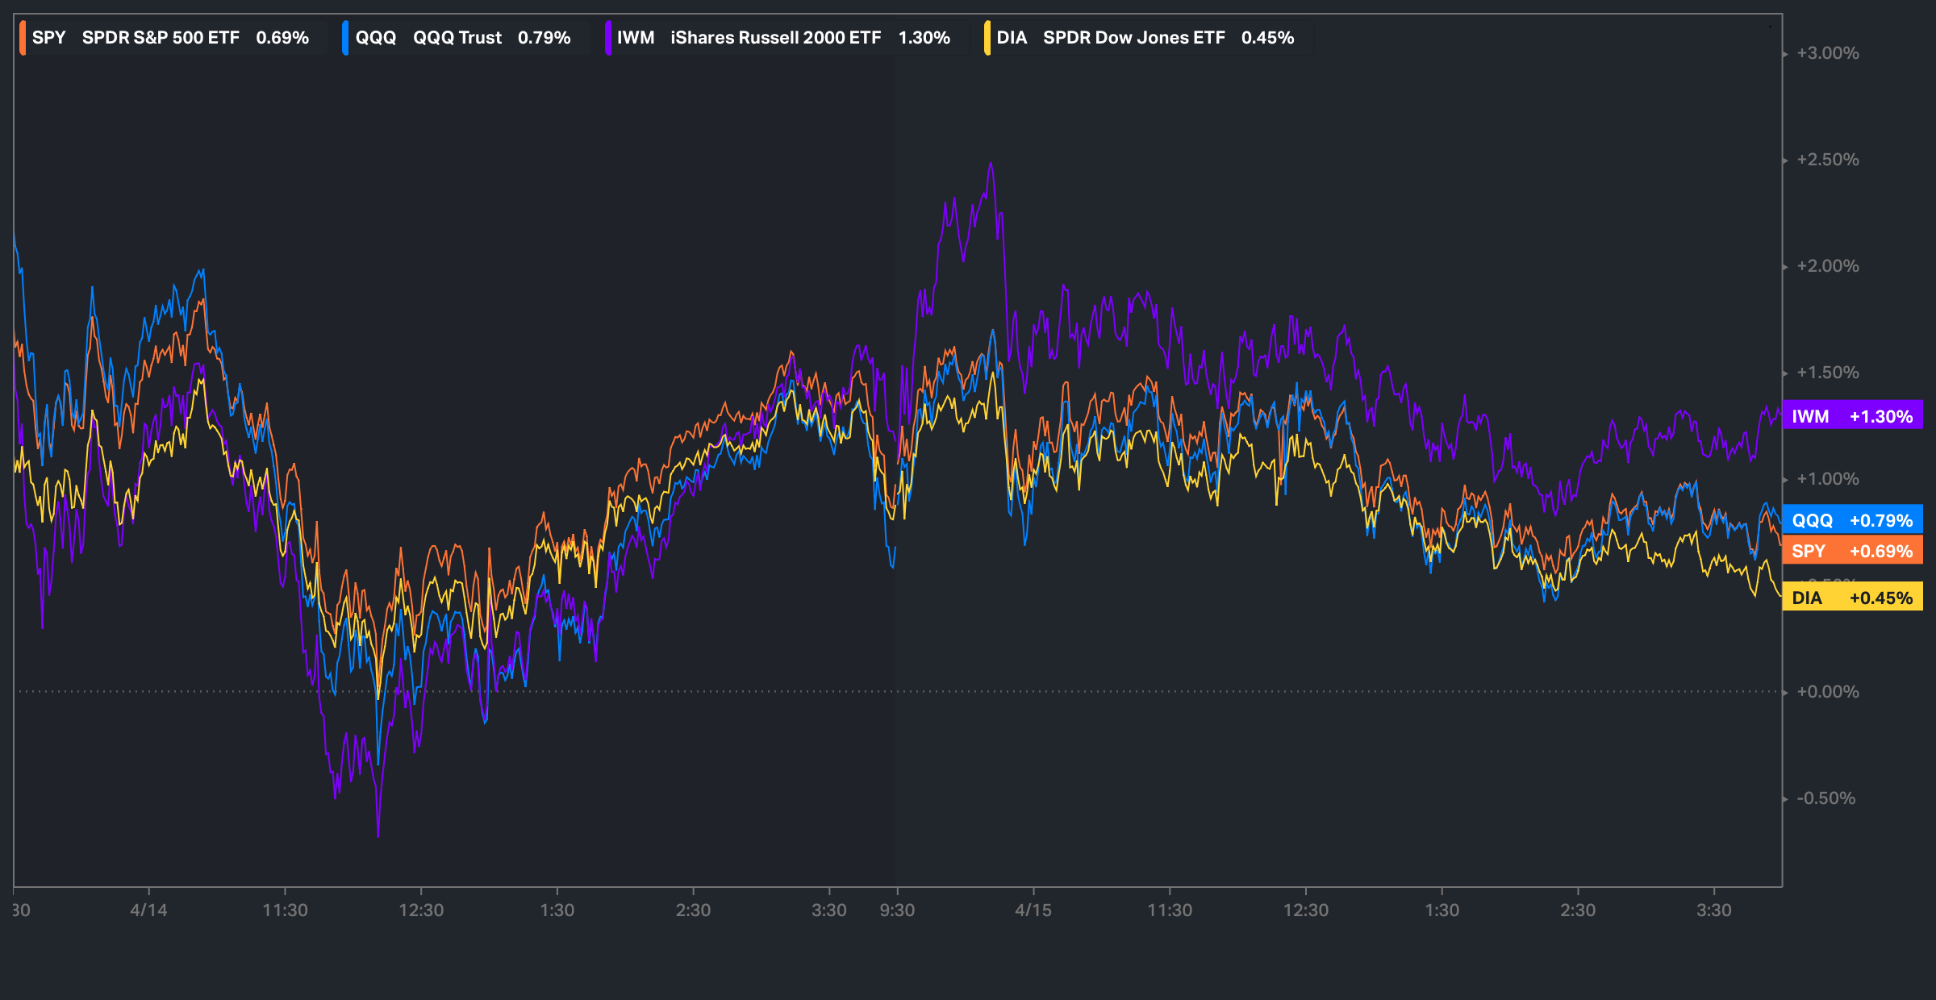Select the SPDR S&P 500 ETF legend name
This screenshot has height=1000, width=1936.
pyautogui.click(x=161, y=38)
